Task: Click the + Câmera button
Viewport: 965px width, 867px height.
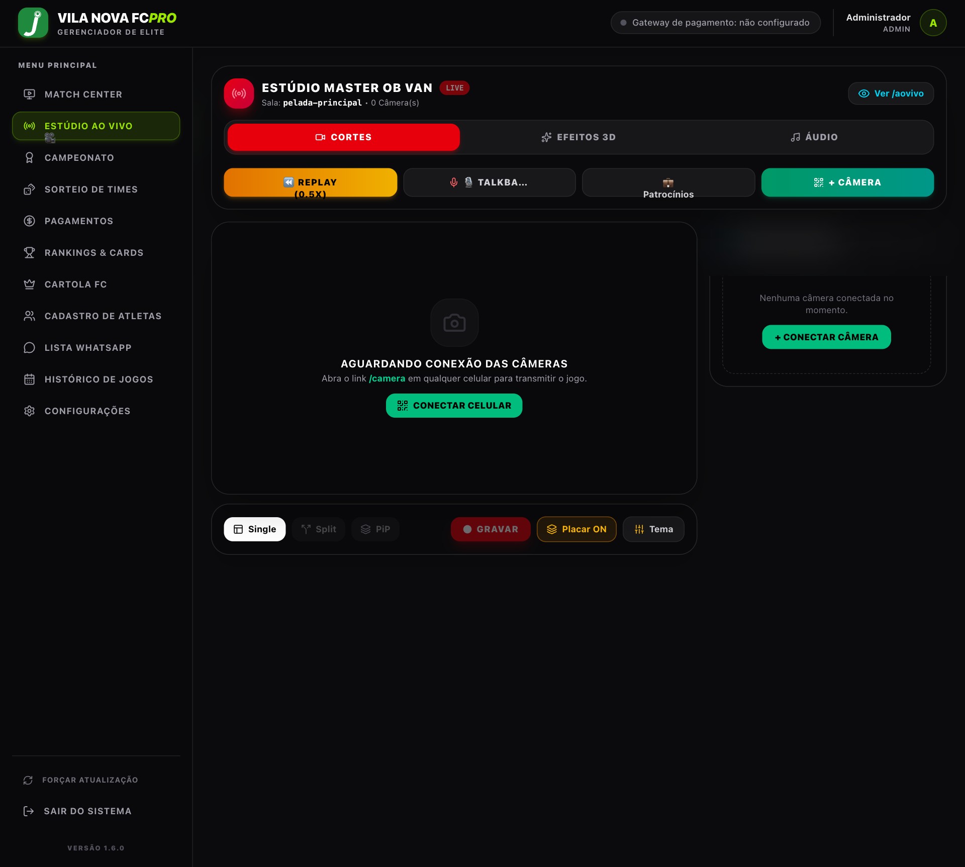Action: point(847,182)
